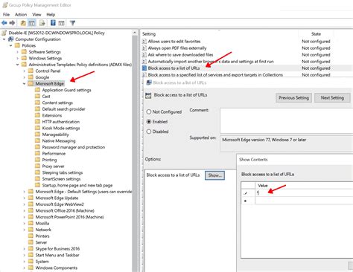This screenshot has height=272, width=353.
Task: Select the HTTP authentication tree item
Action: [61, 122]
